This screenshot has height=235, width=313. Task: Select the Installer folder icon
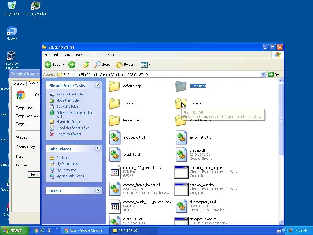click(x=114, y=103)
